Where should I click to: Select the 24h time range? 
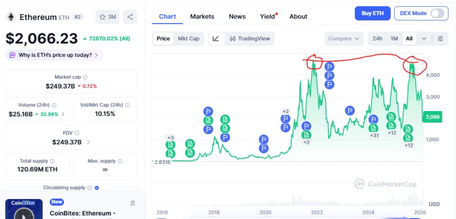377,38
